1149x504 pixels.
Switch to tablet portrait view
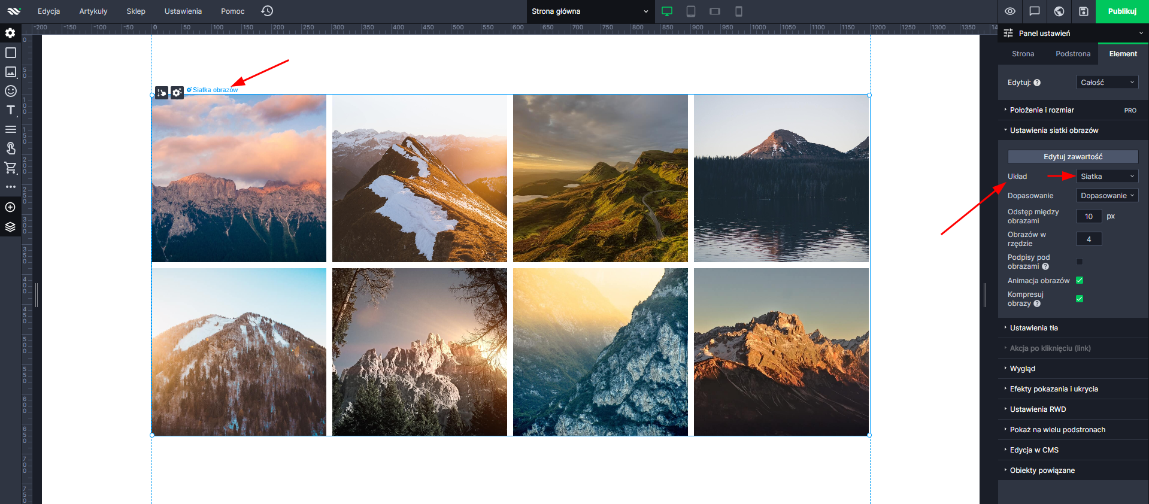pos(690,11)
